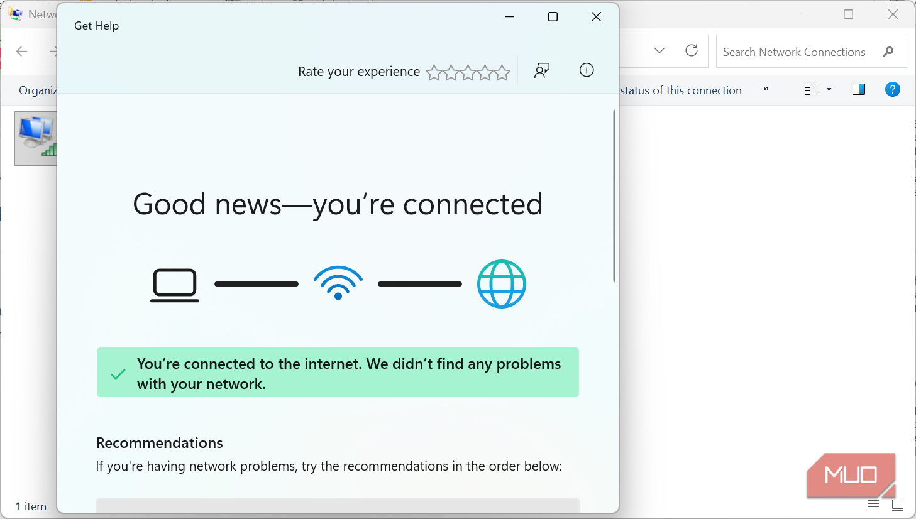916x519 pixels.
Task: Click the change view icon in Network Connections
Action: click(810, 89)
